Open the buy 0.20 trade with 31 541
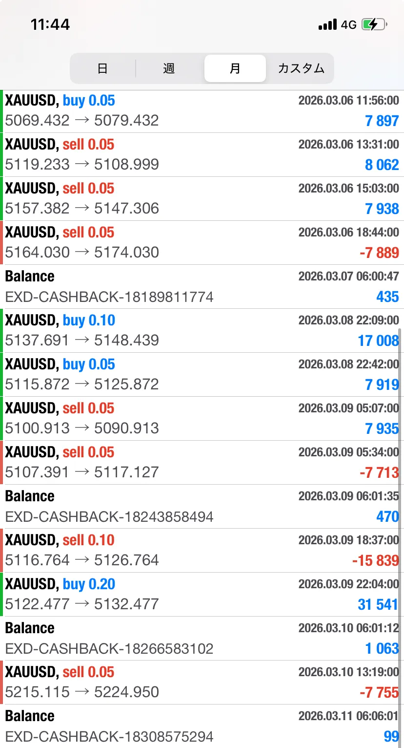This screenshot has height=748, width=404. click(x=202, y=595)
